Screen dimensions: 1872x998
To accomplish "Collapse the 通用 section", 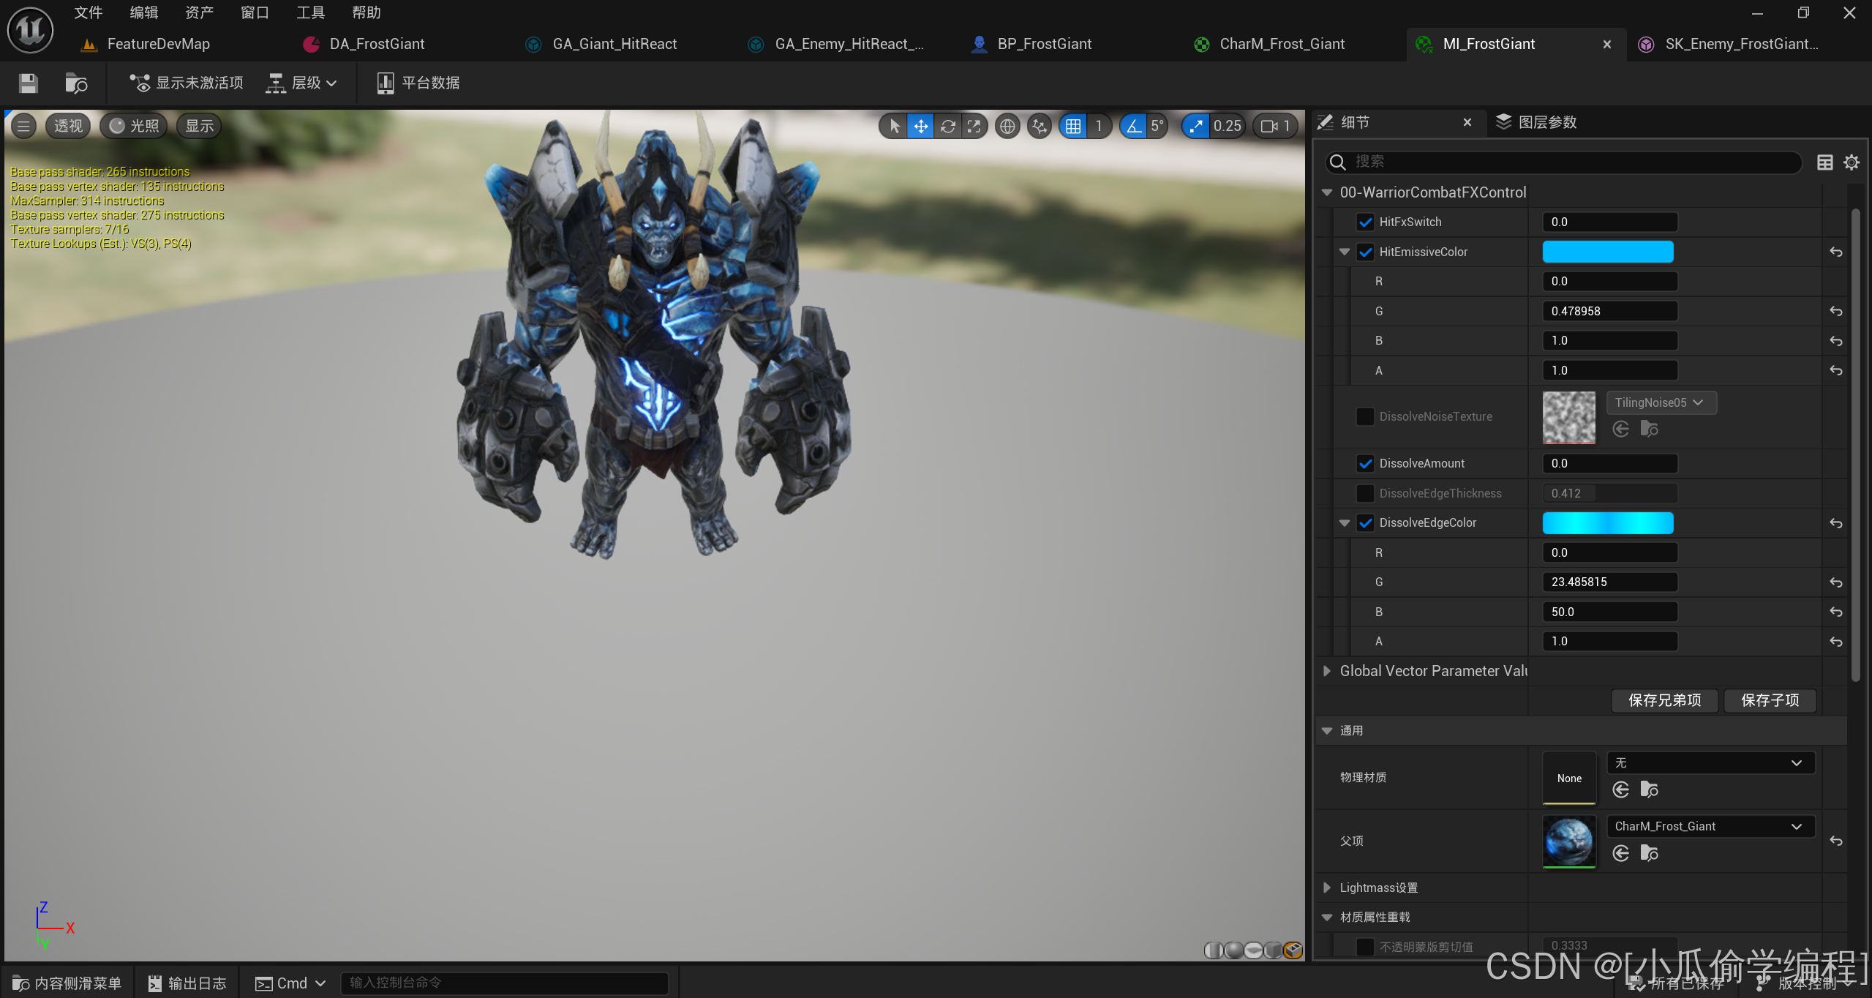I will (x=1327, y=730).
